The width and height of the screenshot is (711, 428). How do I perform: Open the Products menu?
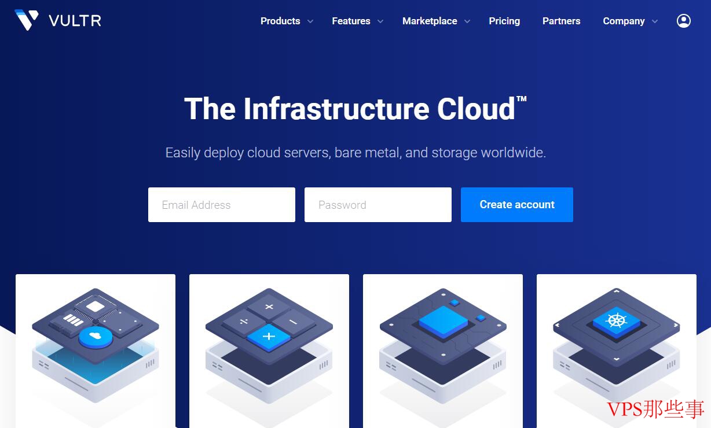[x=280, y=21]
